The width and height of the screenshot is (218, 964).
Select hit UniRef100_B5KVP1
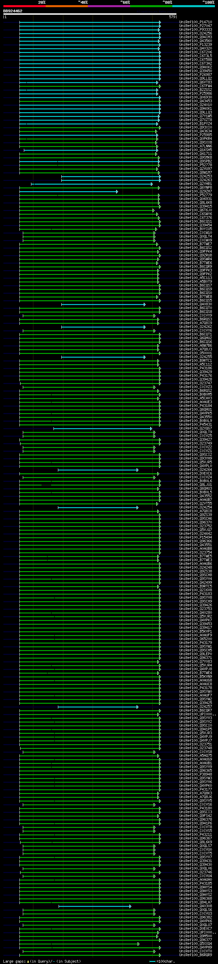[x=195, y=632]
